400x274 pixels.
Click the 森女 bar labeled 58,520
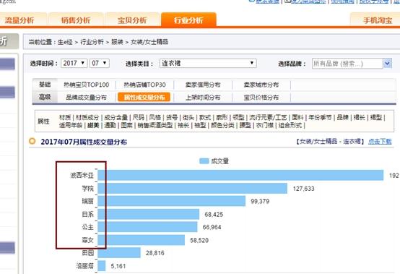[142, 240]
